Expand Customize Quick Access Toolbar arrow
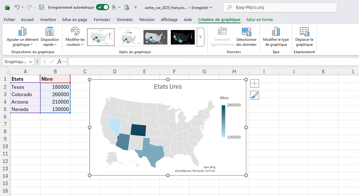The image size is (359, 196). click(x=135, y=7)
